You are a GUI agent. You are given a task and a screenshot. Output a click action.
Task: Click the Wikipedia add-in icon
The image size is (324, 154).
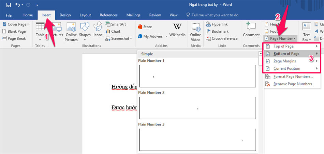coord(177,30)
